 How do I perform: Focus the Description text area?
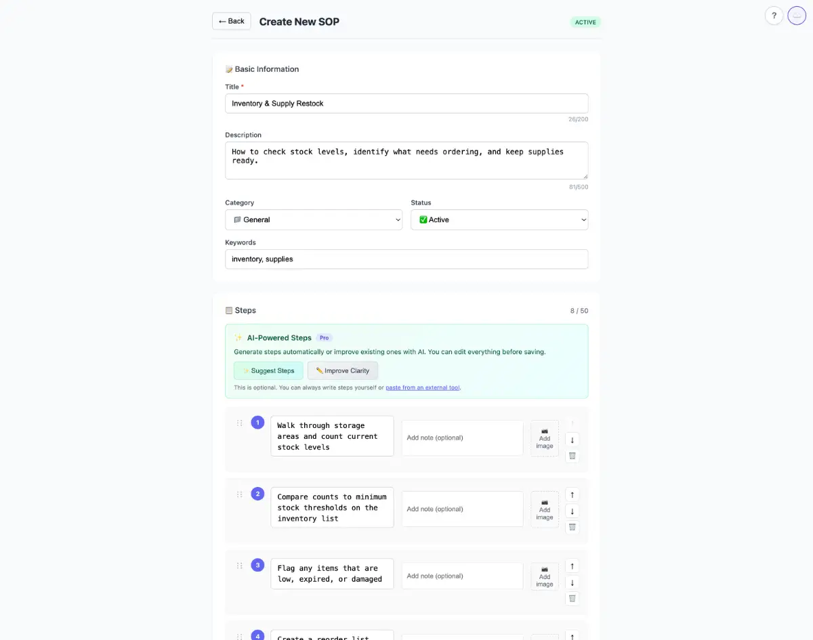click(x=406, y=161)
